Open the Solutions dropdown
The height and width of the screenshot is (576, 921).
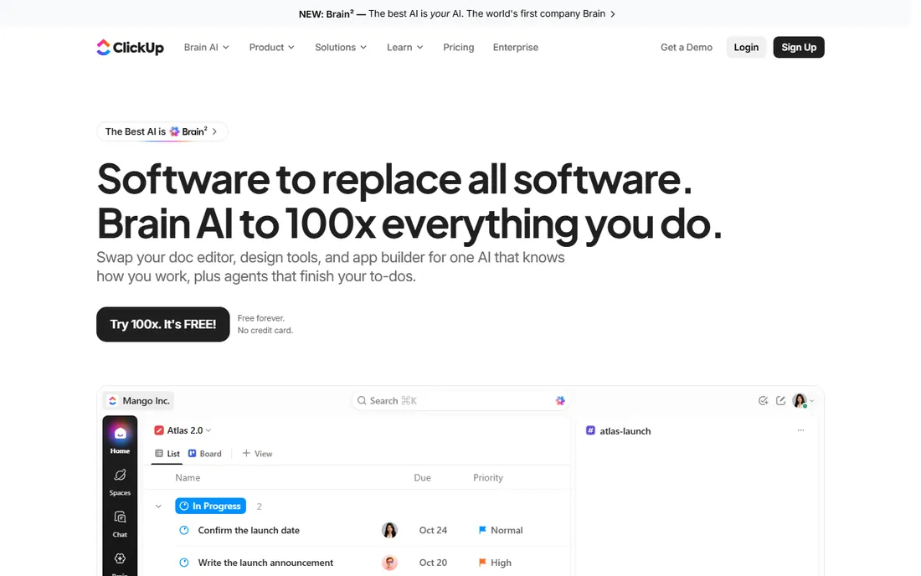click(341, 47)
